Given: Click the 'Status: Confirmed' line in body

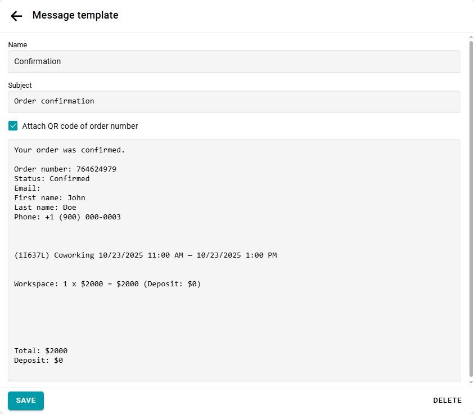Looking at the screenshot, I should click(52, 179).
